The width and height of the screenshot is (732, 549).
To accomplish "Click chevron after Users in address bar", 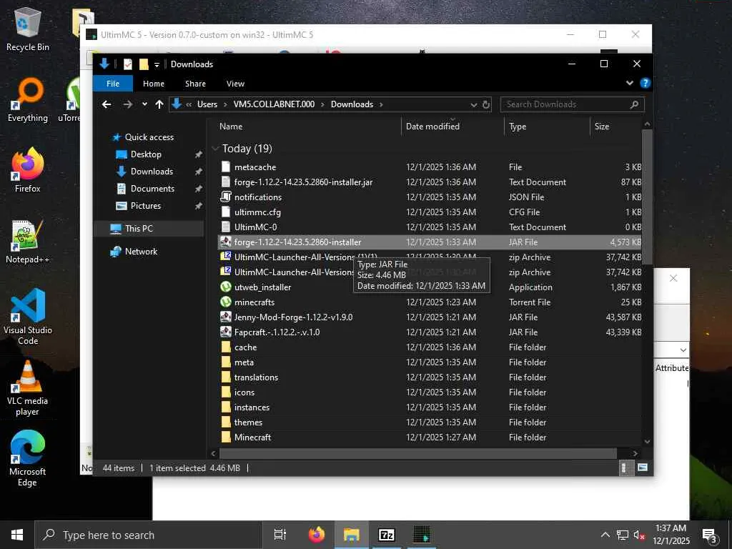I will coord(225,104).
